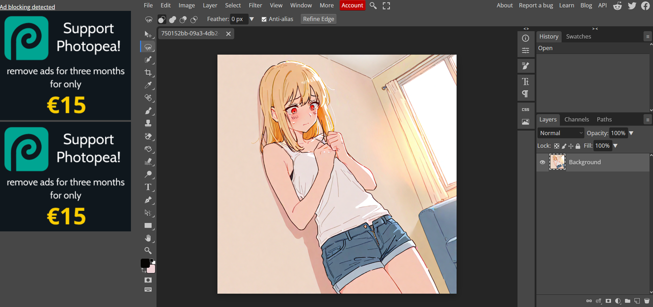The height and width of the screenshot is (307, 653).
Task: Open the image thumbnail panel icon
Action: tap(525, 122)
